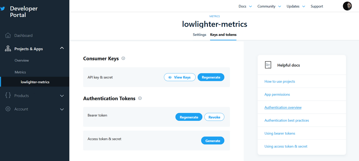Image resolution: width=359 pixels, height=161 pixels.
Task: Click the Dashboard home icon
Action: click(8, 35)
